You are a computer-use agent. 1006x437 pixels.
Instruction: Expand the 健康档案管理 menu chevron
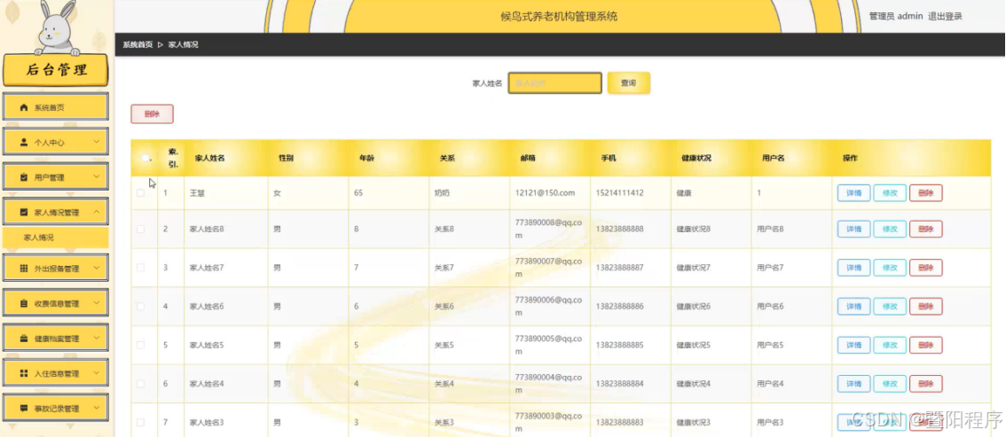tap(97, 338)
